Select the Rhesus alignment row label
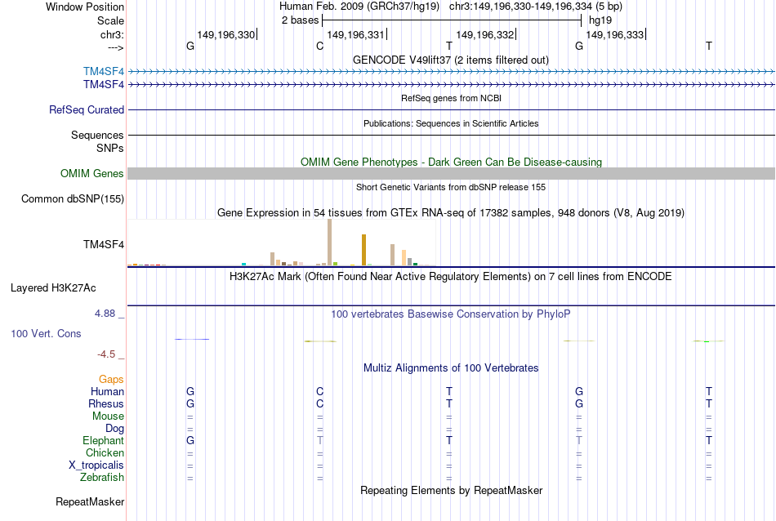This screenshot has width=776, height=521. click(106, 403)
